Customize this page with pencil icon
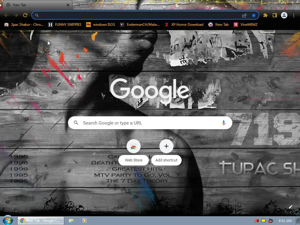Viewport: 300px width, 225px height. pos(290,207)
